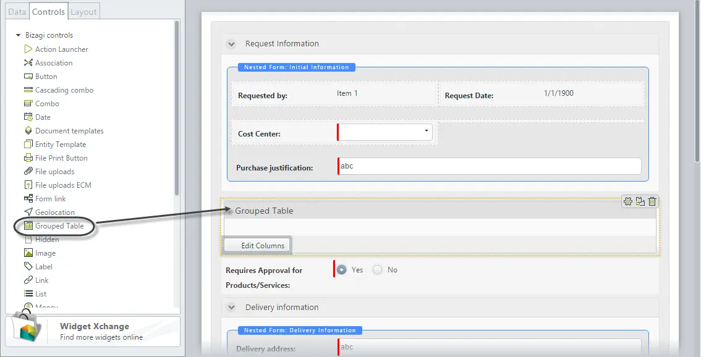Click the Delivery address input field
The width and height of the screenshot is (701, 357).
(x=490, y=347)
